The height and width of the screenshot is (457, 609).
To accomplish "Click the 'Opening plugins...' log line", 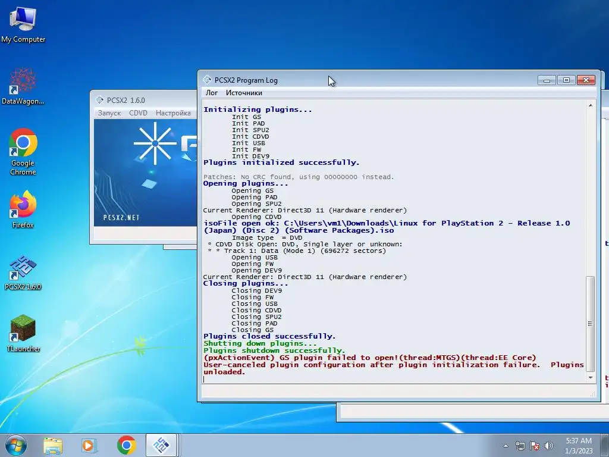I will 246,183.
